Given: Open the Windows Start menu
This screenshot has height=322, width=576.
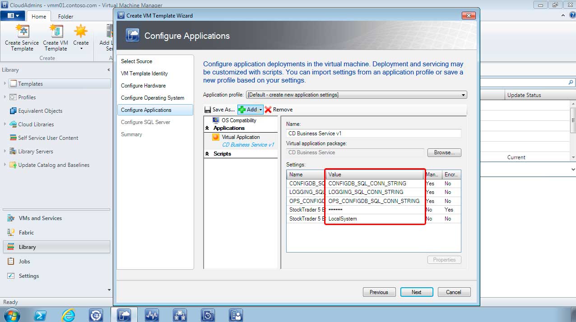Looking at the screenshot, I should tap(12, 315).
